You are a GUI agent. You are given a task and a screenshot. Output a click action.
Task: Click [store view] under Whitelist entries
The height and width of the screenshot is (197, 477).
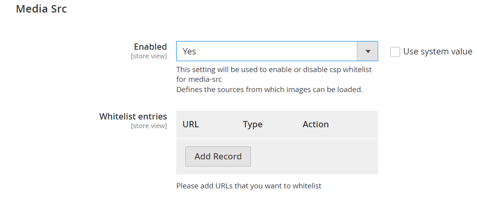coord(149,126)
